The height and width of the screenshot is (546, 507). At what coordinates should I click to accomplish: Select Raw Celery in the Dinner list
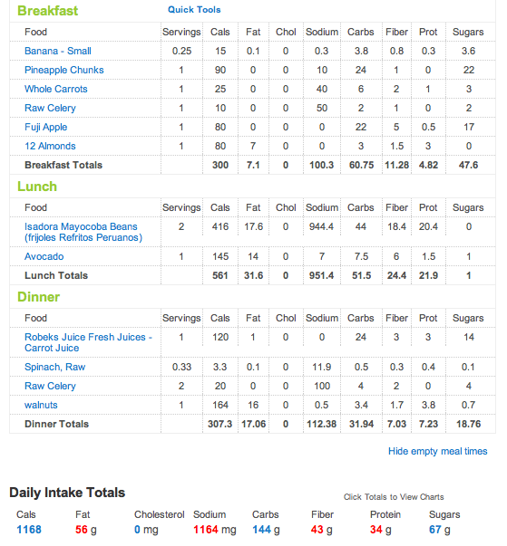pyautogui.click(x=50, y=386)
